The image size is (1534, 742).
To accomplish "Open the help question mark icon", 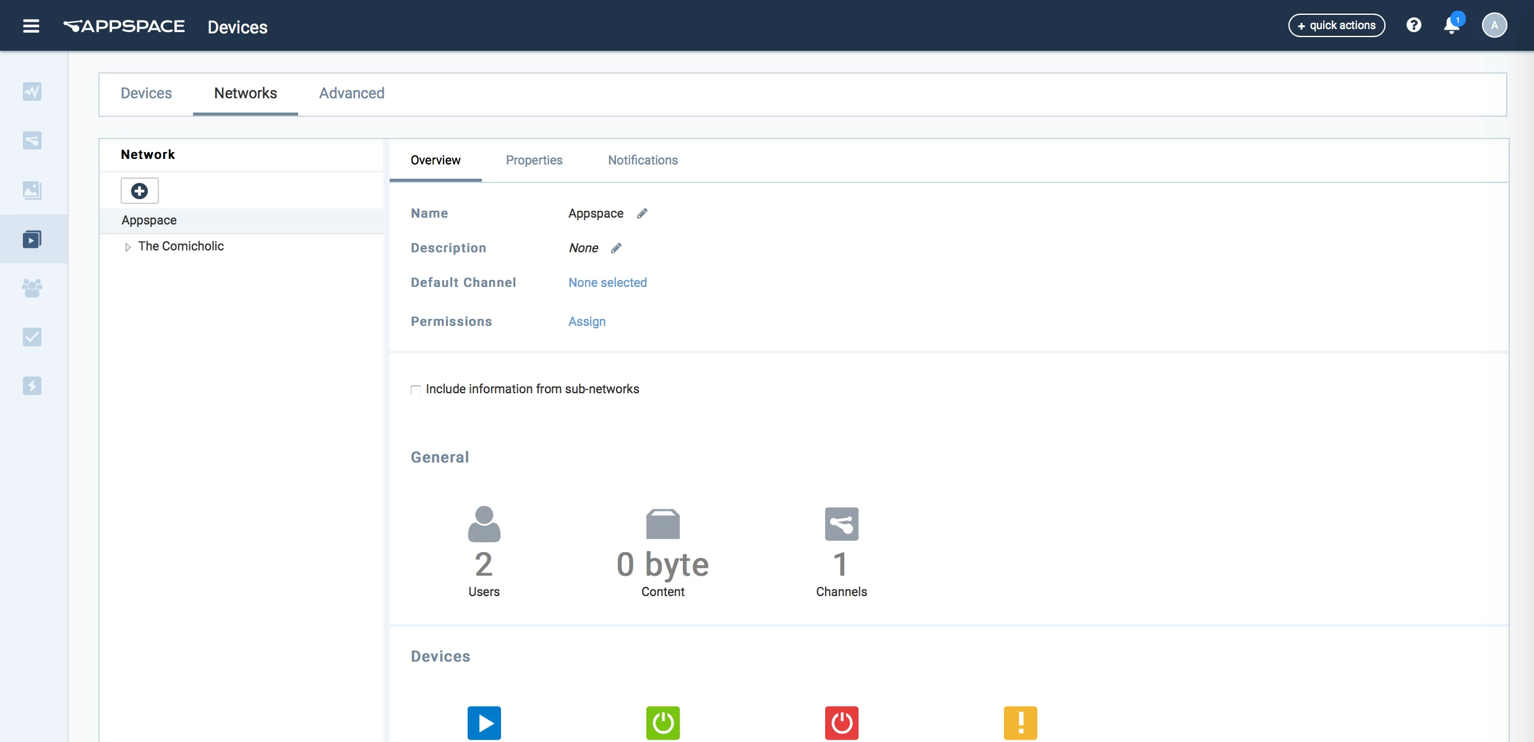I will (x=1413, y=25).
